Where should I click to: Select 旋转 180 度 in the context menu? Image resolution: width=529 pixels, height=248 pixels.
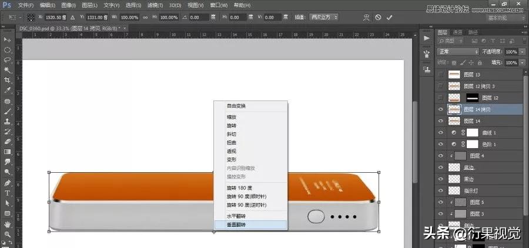(240, 189)
